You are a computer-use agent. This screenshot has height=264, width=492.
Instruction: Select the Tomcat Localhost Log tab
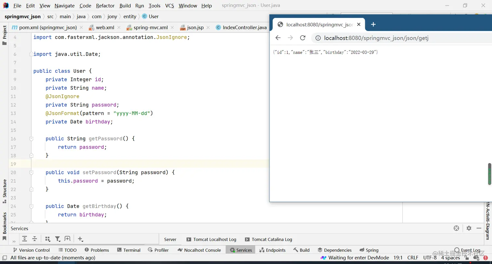(x=211, y=239)
